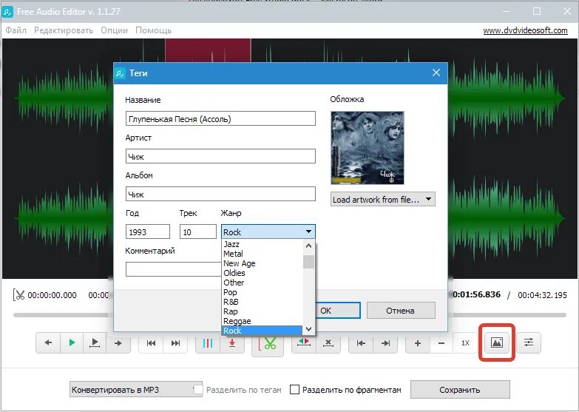Select the highlighted Rock genre entry
Image resolution: width=579 pixels, height=412 pixels.
coord(263,331)
